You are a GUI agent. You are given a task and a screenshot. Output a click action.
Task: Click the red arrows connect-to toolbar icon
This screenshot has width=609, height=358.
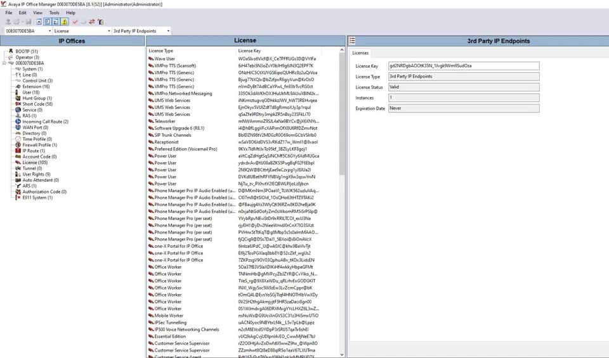pyautogui.click(x=92, y=22)
